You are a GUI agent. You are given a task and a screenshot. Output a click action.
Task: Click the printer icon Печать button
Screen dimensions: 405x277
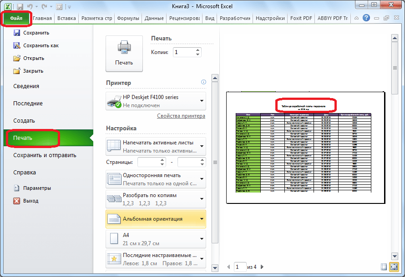124,54
